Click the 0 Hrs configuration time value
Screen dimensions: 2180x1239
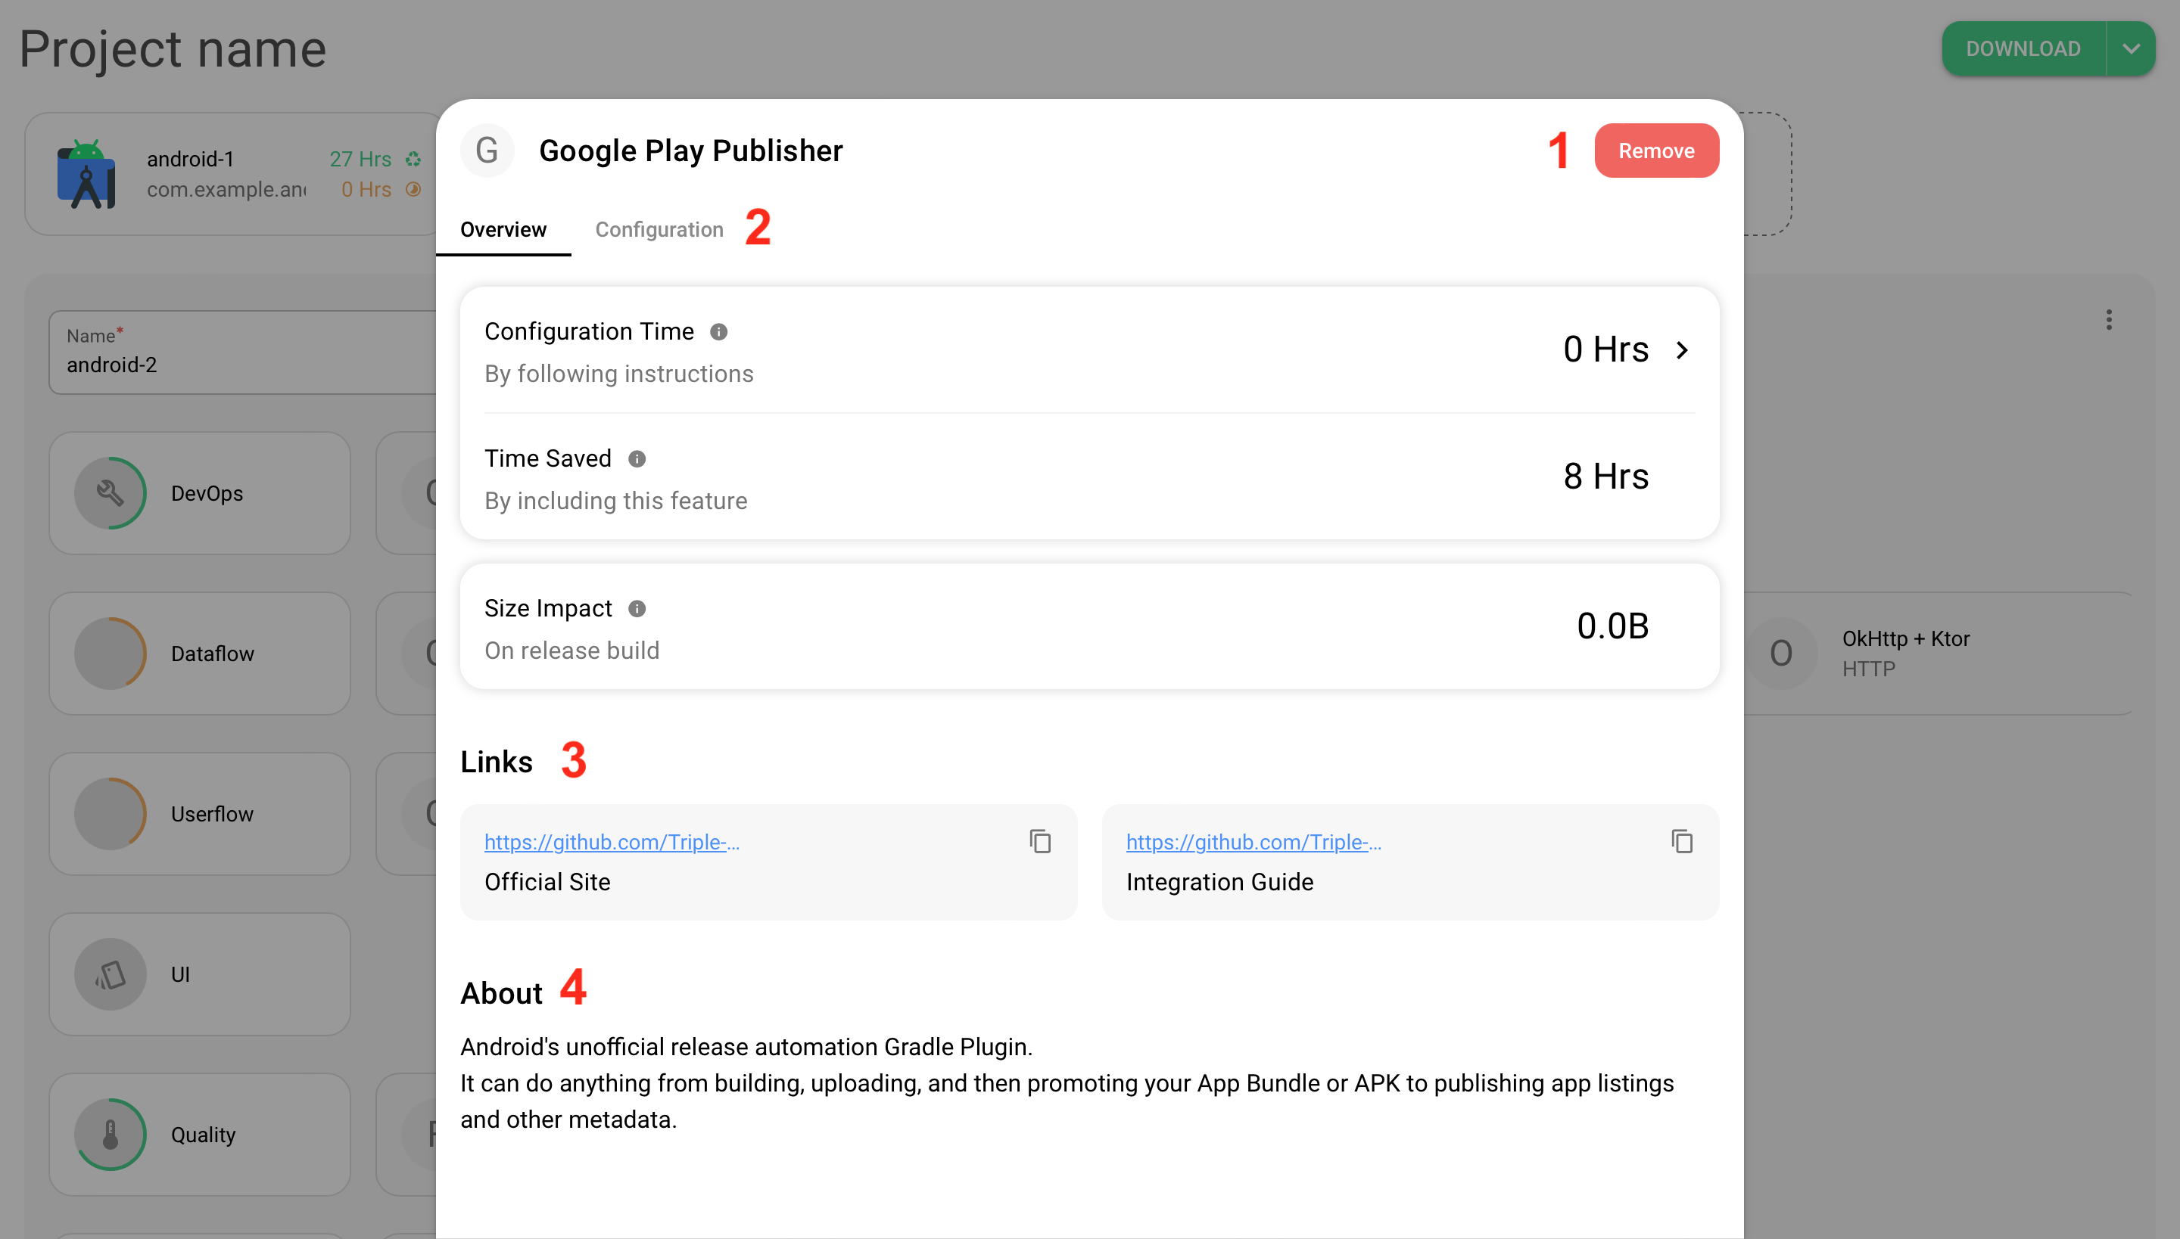point(1605,349)
